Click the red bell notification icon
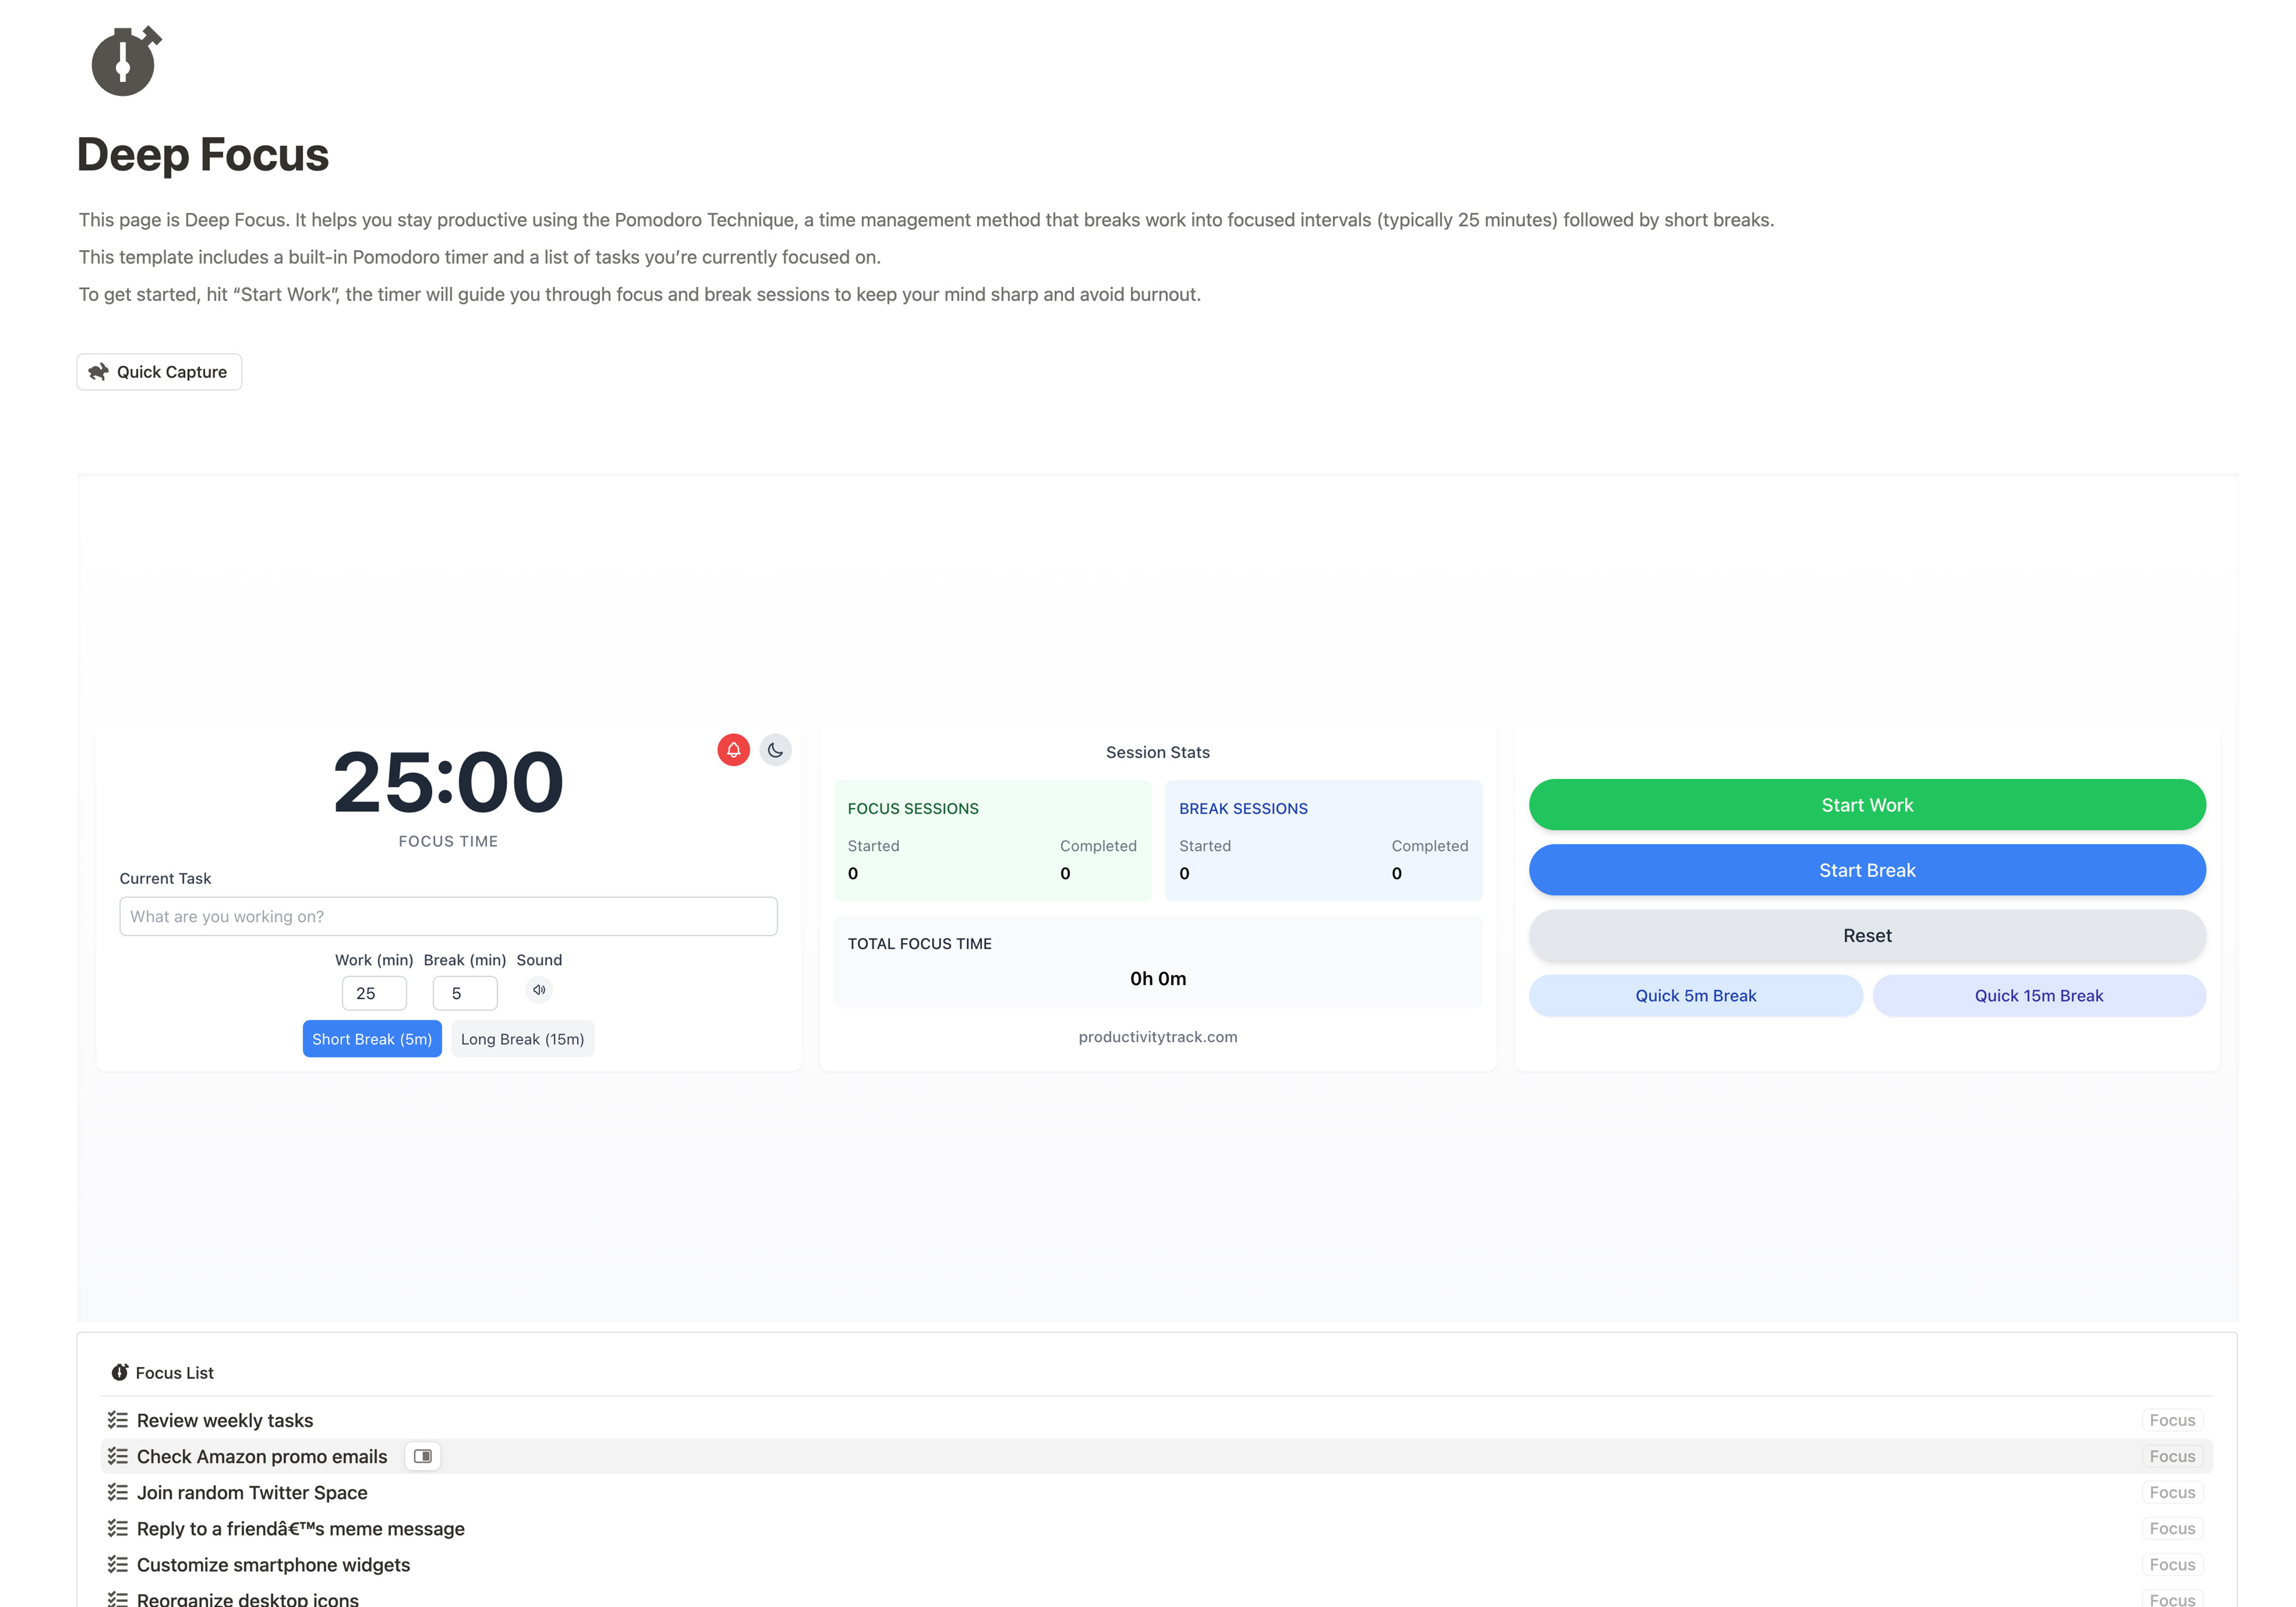 pyautogui.click(x=733, y=750)
